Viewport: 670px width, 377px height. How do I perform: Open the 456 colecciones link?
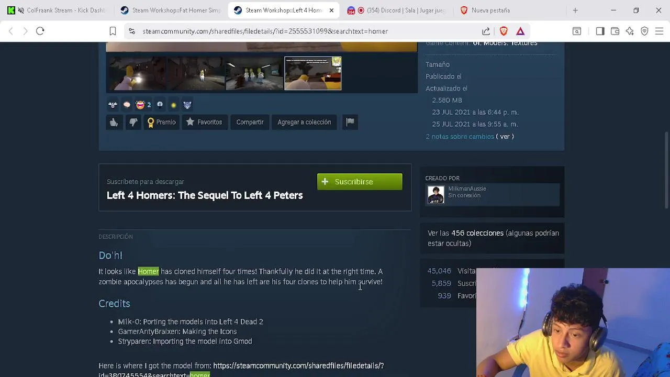(x=477, y=233)
